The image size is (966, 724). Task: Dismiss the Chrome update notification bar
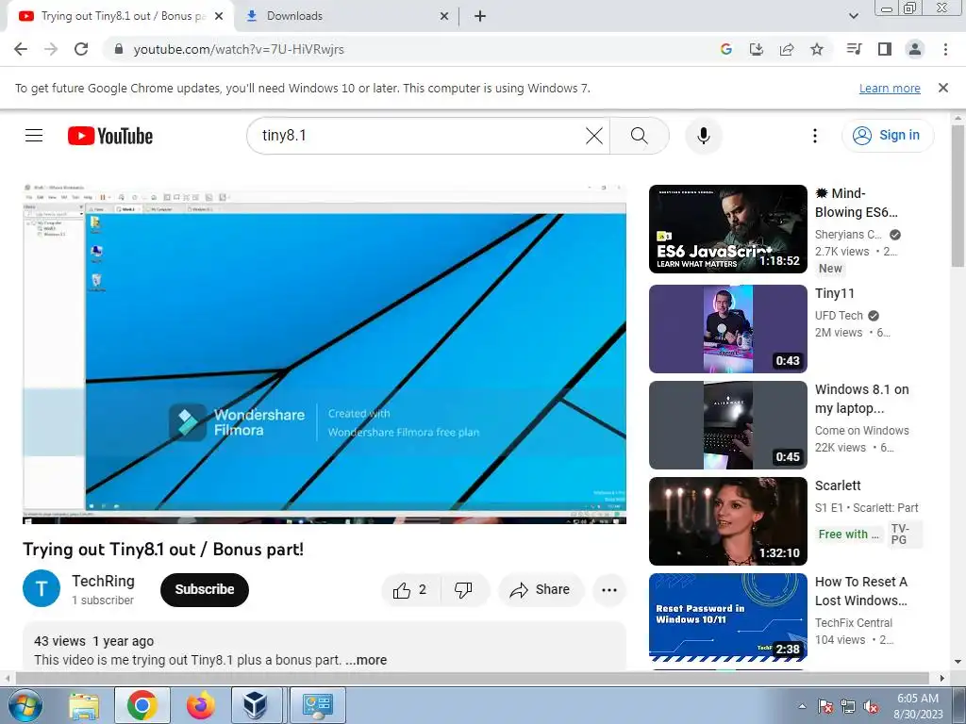coord(943,88)
